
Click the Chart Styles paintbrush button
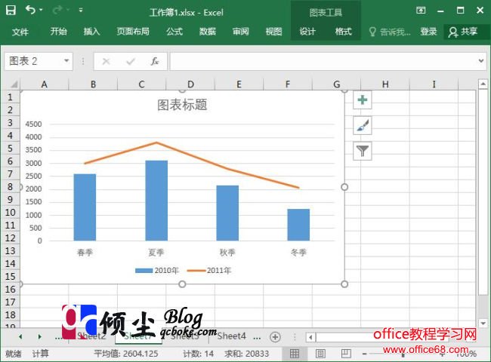[363, 126]
